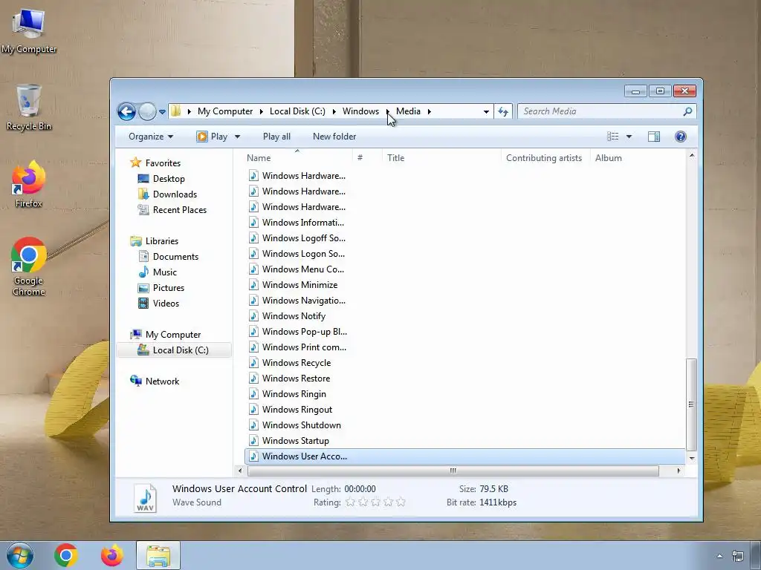Click the Windows Recycle file icon
The width and height of the screenshot is (761, 570).
point(253,362)
